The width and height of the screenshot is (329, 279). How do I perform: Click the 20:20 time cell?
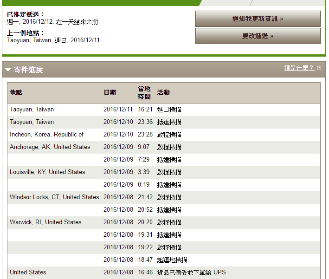(x=145, y=222)
